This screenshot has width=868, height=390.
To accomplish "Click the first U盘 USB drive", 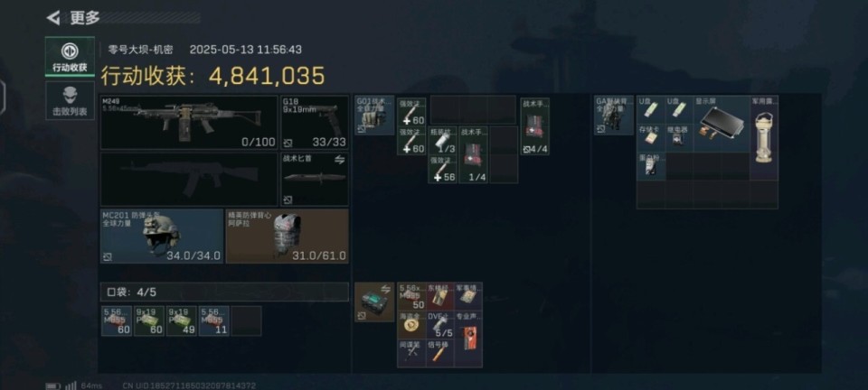I will point(651,109).
